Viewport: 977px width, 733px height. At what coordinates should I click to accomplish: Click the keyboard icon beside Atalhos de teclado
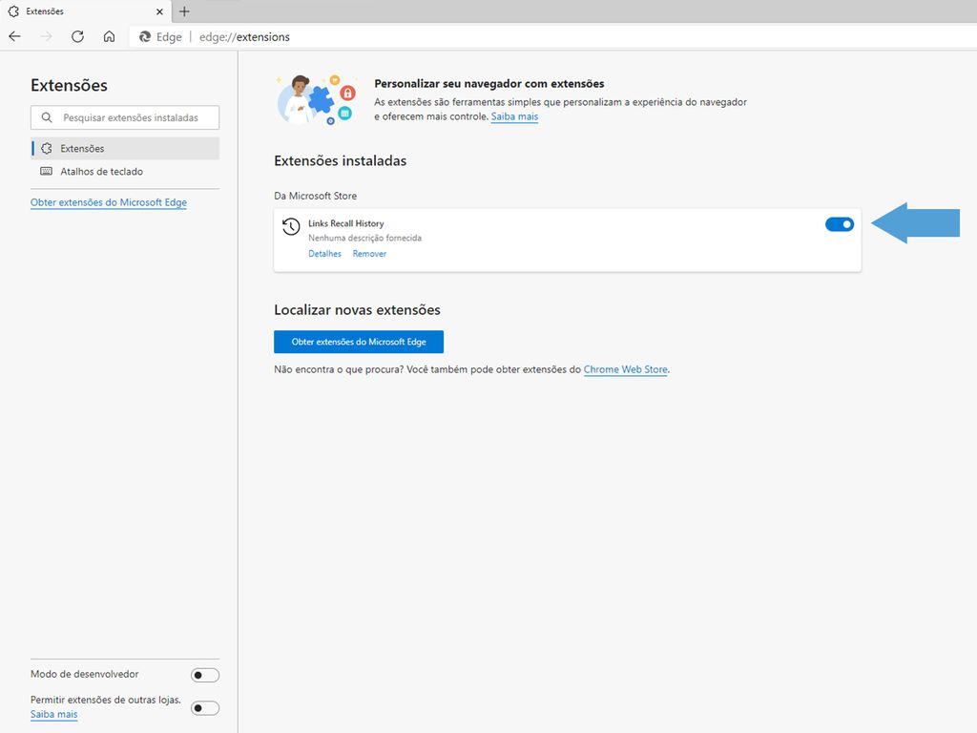point(46,172)
